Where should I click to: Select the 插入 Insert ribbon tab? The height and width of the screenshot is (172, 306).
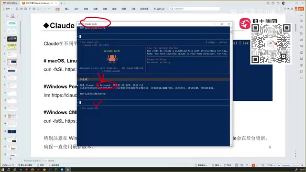coord(67,9)
